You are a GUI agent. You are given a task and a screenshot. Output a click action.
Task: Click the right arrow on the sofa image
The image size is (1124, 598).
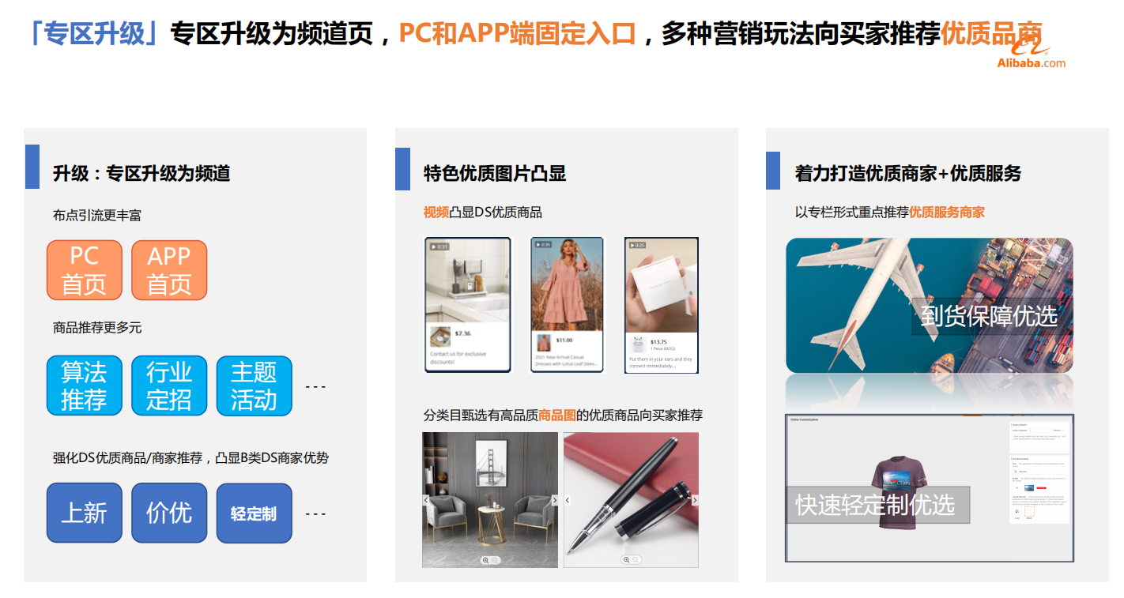coord(554,500)
